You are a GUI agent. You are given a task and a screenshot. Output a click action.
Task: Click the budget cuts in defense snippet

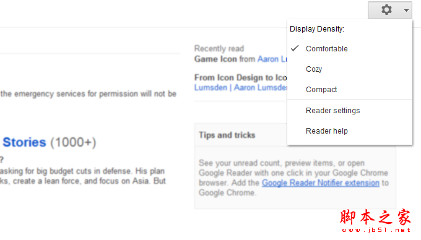click(83, 176)
